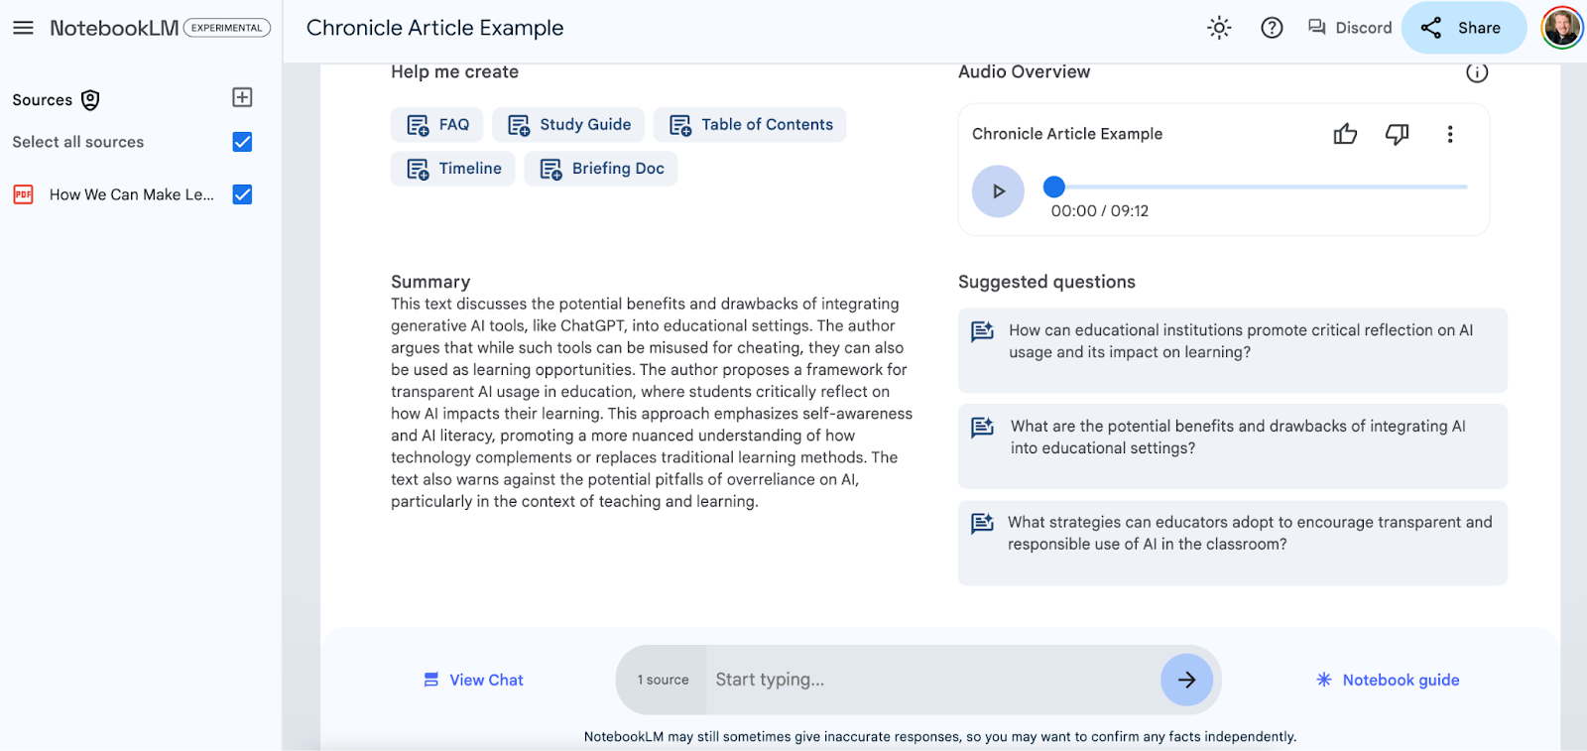Open the Audio Overview info tooltip

[1477, 71]
